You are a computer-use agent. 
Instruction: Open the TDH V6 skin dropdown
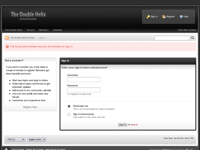[x=16, y=140]
